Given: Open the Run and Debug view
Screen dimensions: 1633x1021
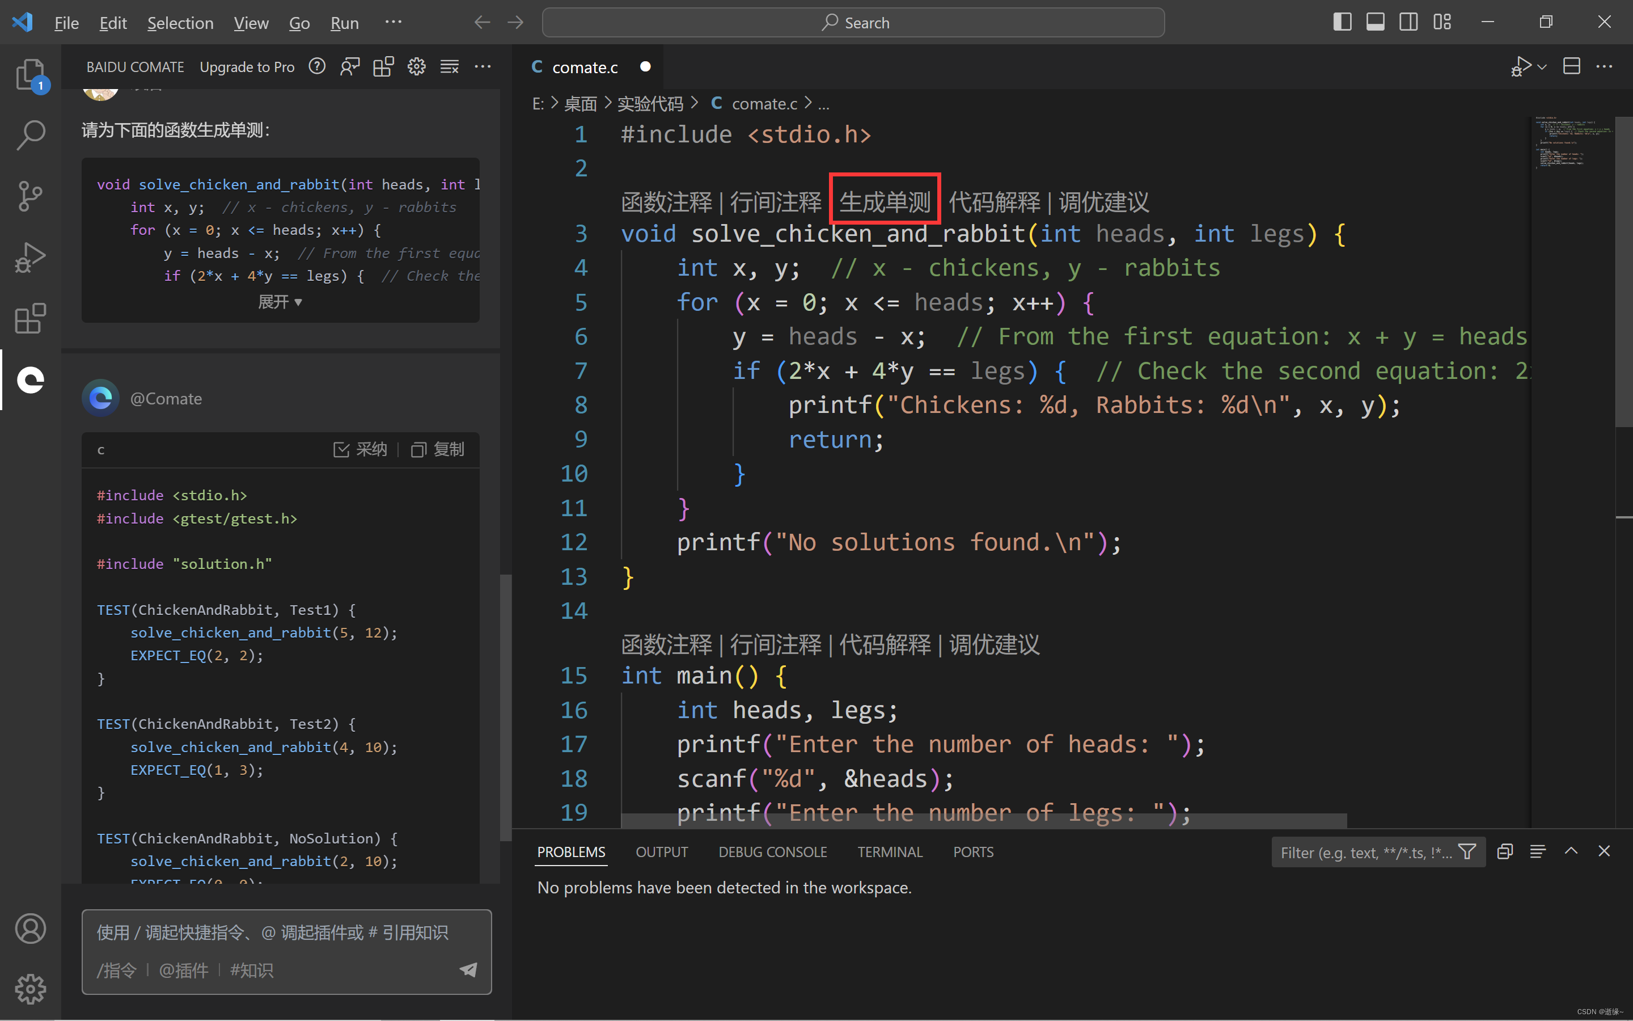Looking at the screenshot, I should coord(31,258).
